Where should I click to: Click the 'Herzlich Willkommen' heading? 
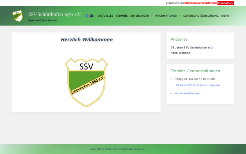pos(87,39)
